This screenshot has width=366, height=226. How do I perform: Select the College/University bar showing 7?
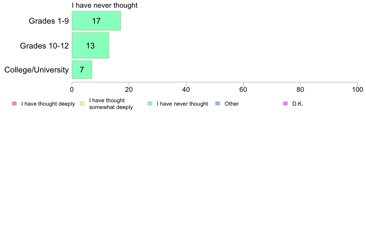click(82, 70)
